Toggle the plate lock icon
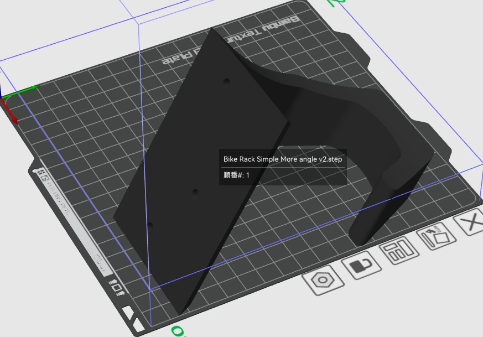 [x=361, y=265]
